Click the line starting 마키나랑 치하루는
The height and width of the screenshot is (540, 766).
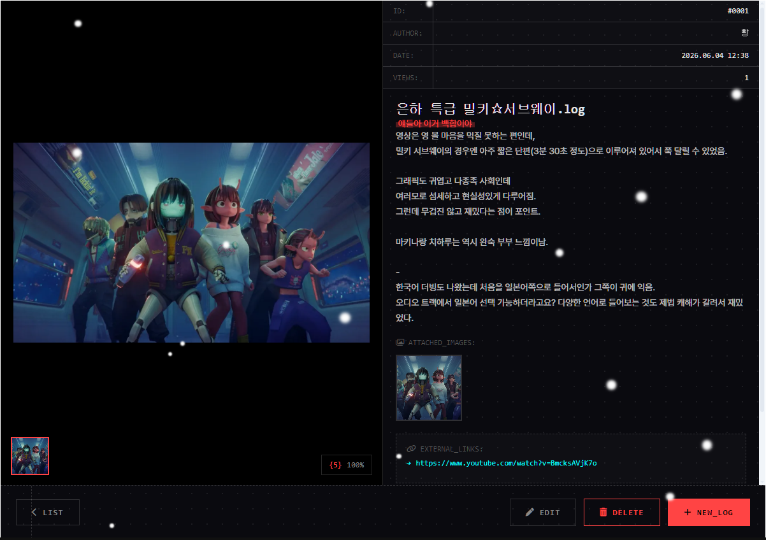tap(471, 242)
